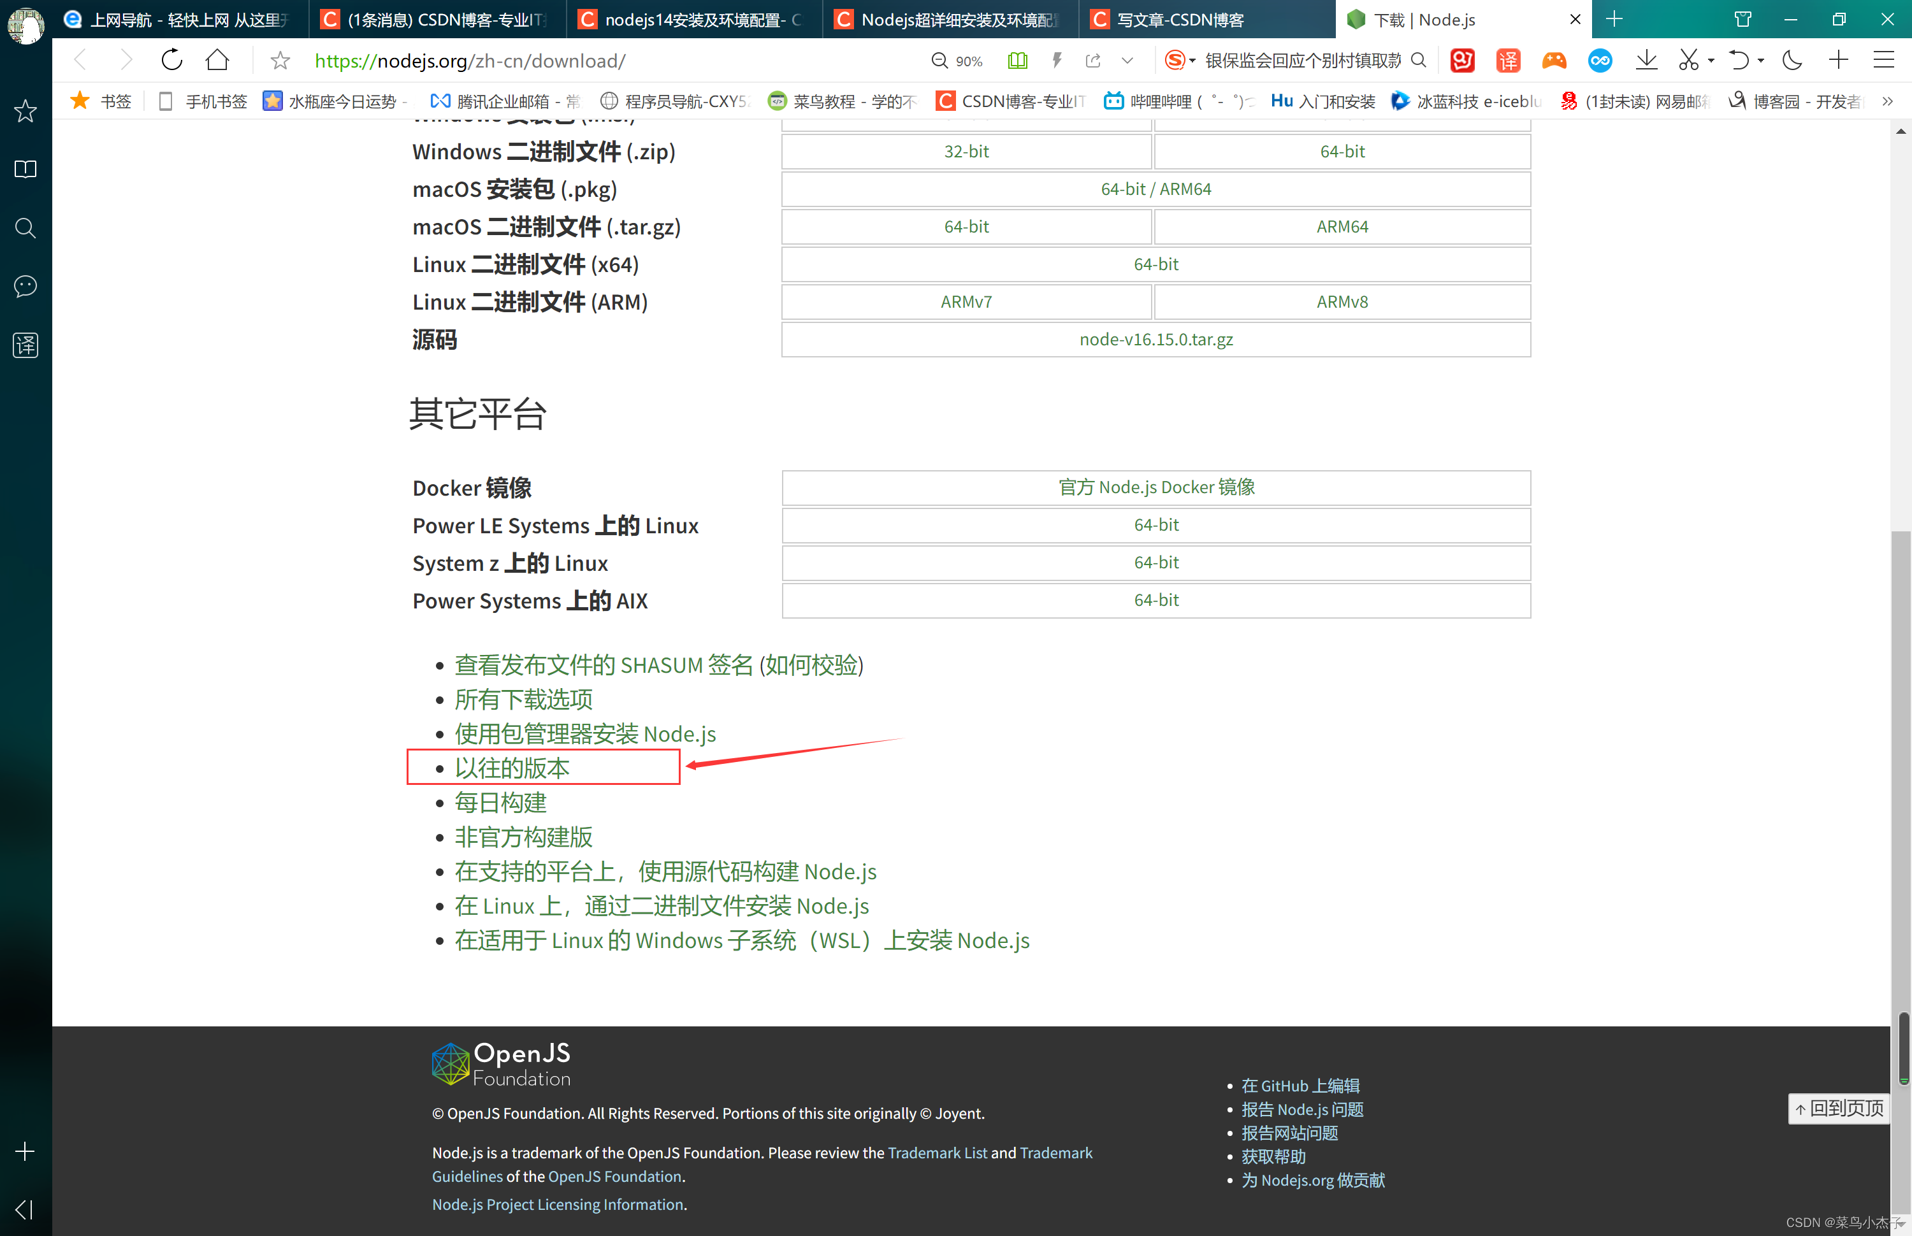Open the browser hamburger menu
Image resolution: width=1912 pixels, height=1236 pixels.
pyautogui.click(x=1884, y=60)
